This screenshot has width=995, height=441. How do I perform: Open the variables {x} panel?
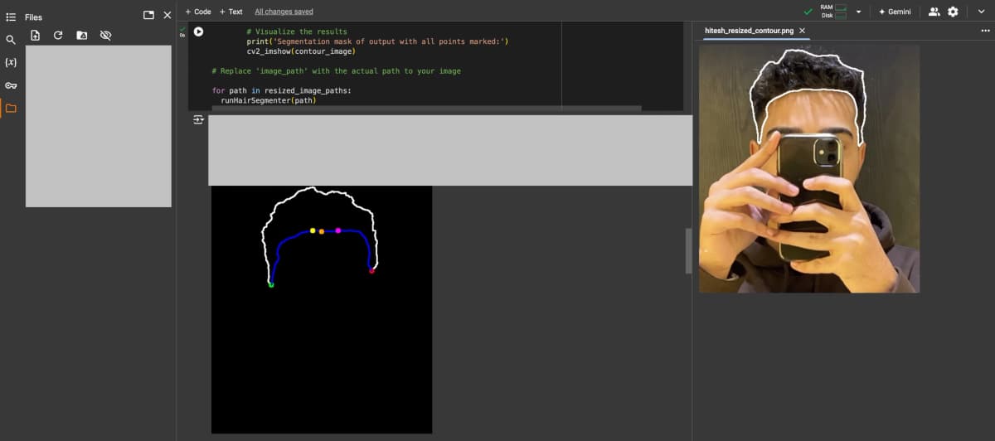11,62
